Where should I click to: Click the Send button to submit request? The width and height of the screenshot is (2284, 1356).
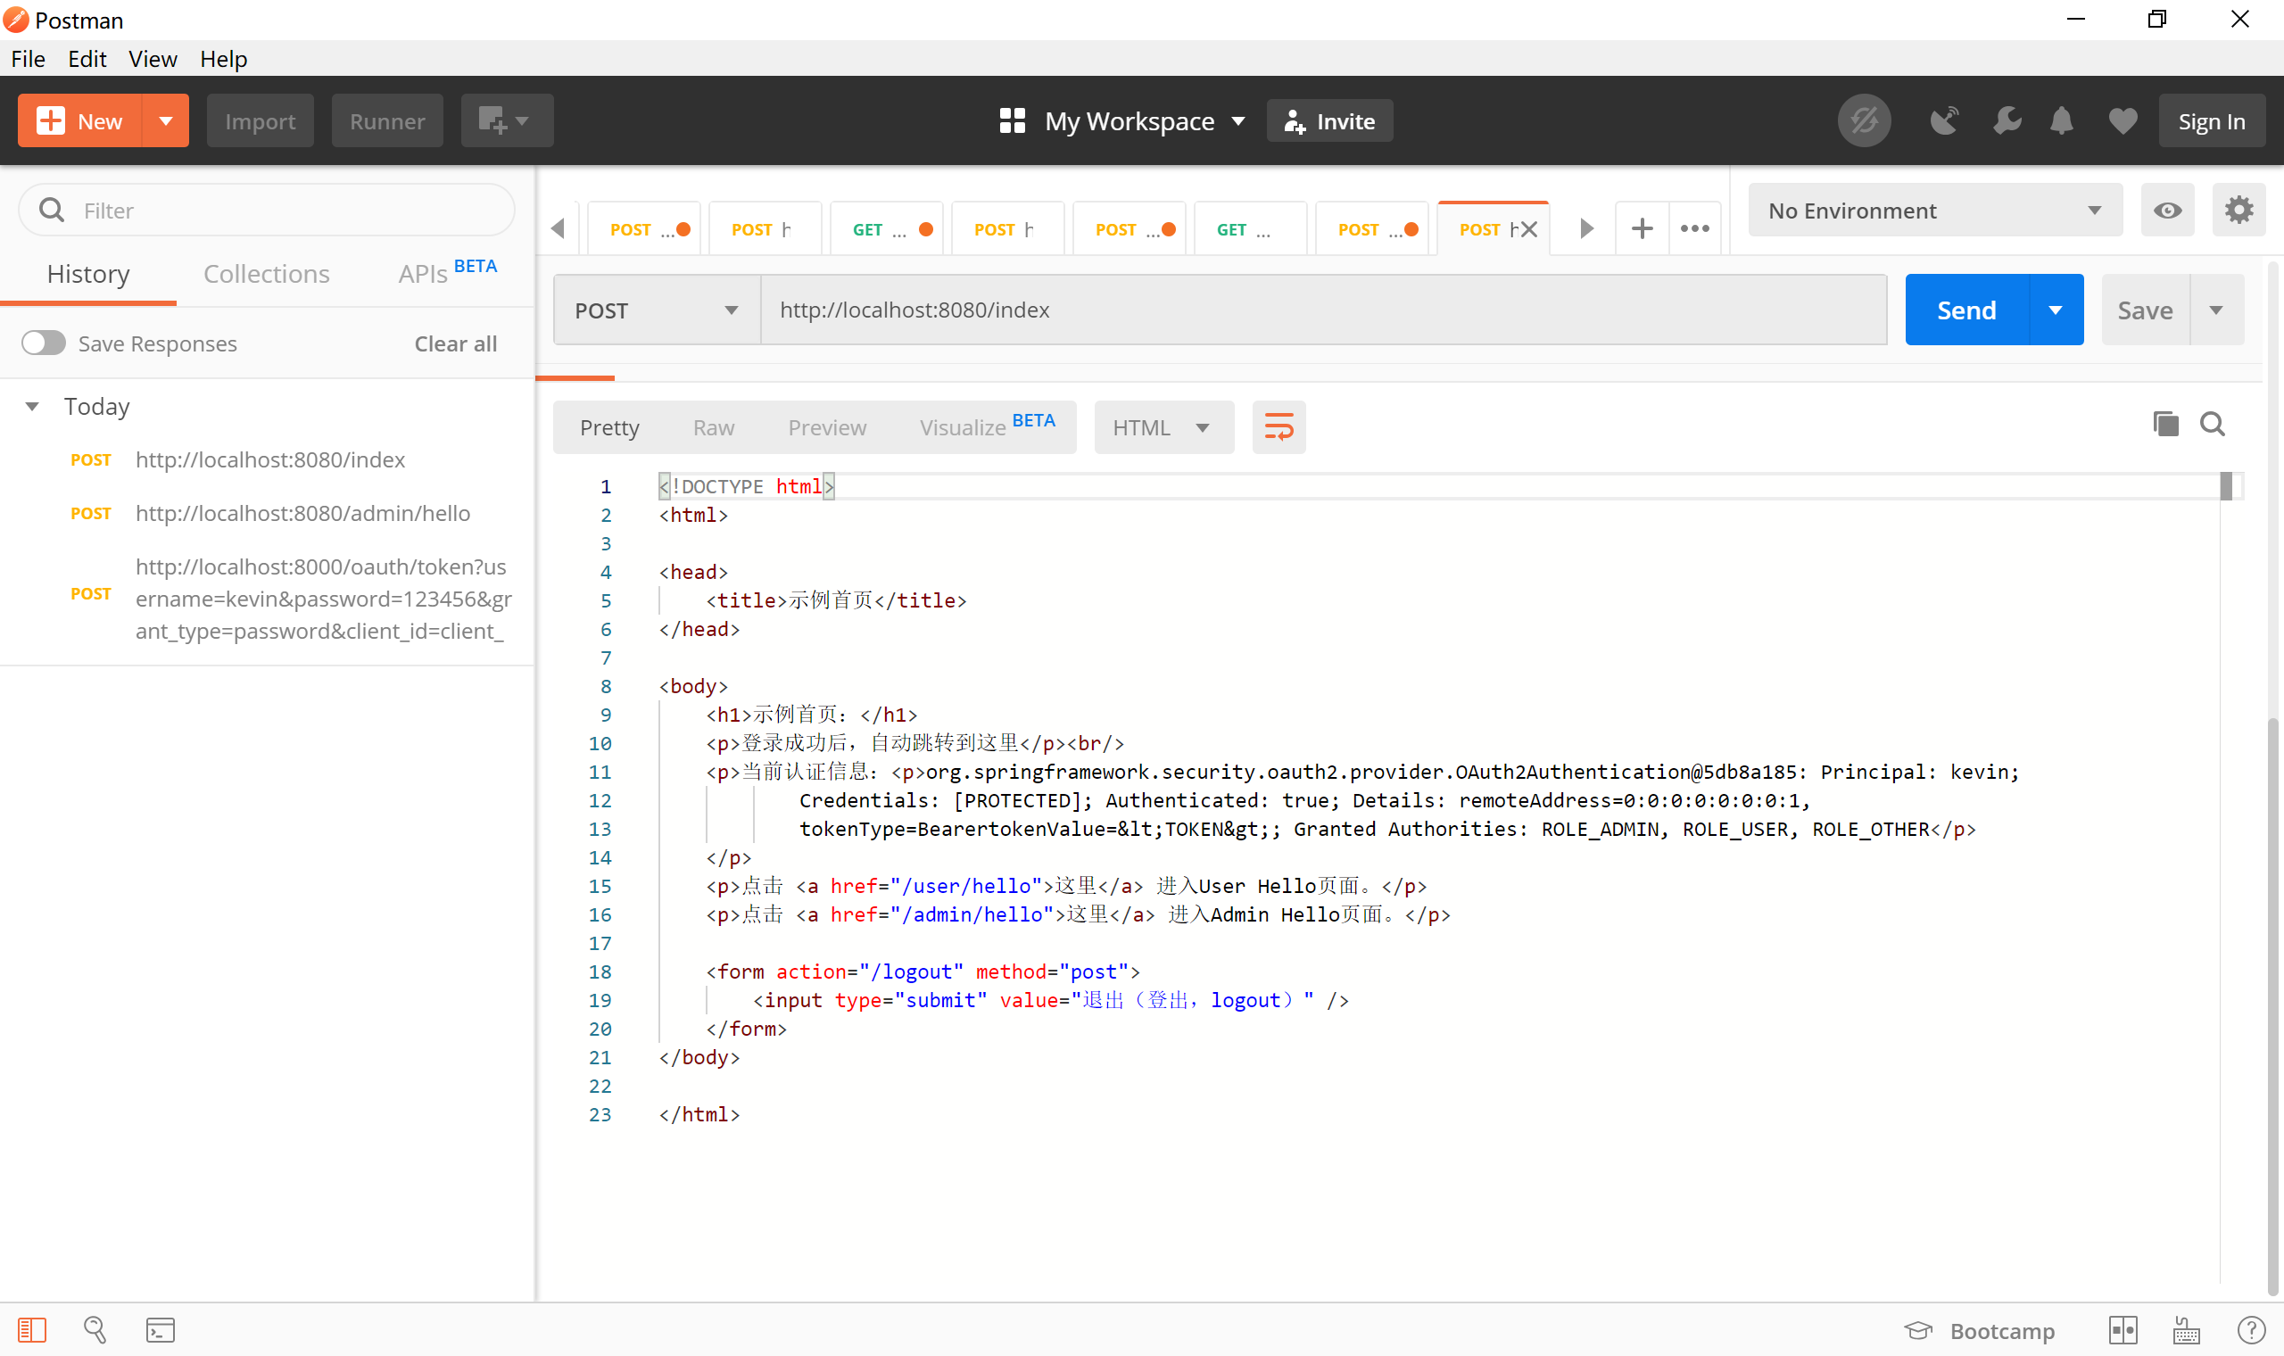1966,310
